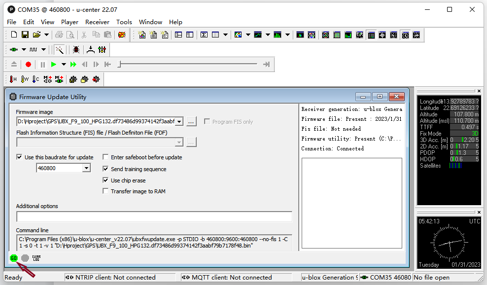
Task: Click the Command line text box
Action: [x=154, y=243]
